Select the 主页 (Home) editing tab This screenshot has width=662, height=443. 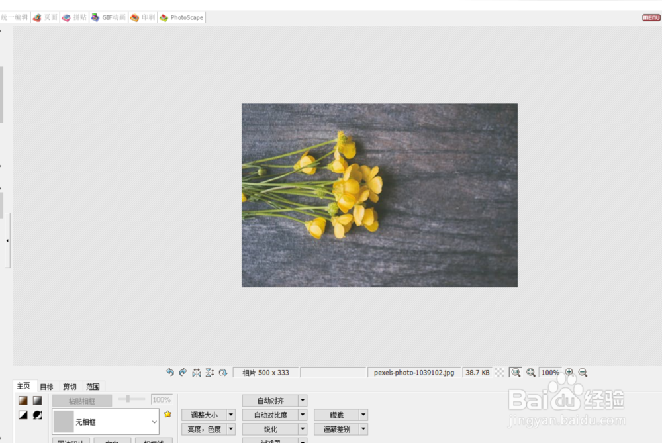24,386
